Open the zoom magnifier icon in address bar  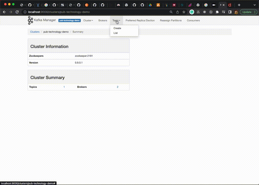pyautogui.click(x=171, y=12)
